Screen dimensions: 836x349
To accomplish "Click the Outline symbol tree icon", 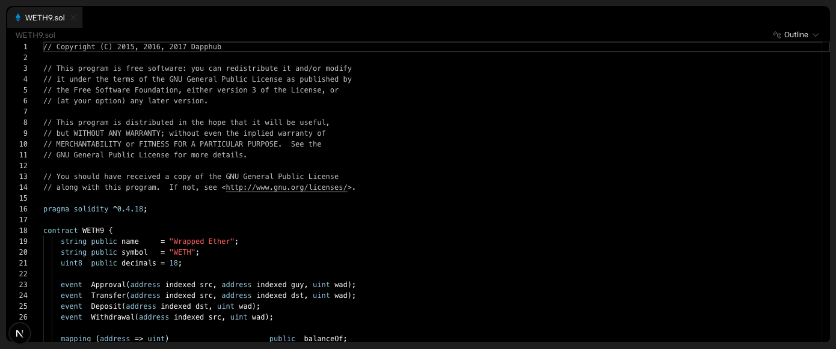I will [x=776, y=35].
